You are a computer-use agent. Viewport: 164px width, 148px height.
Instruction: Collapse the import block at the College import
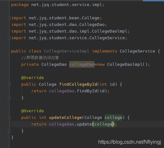[9, 18]
